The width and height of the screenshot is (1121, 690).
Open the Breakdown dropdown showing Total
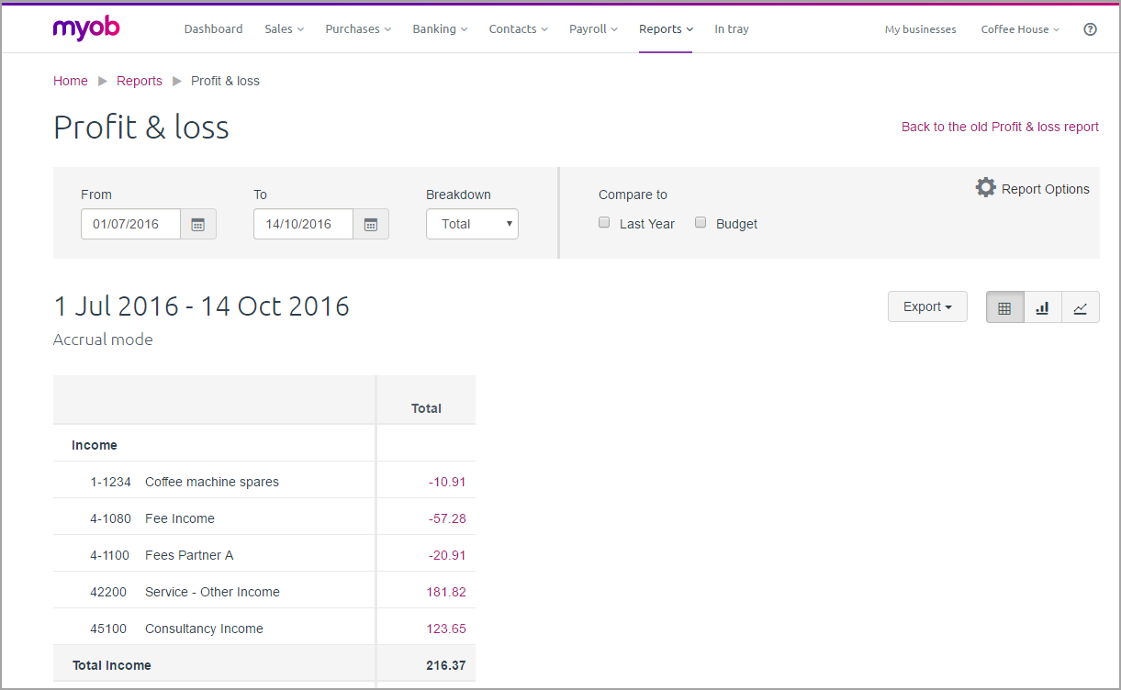click(x=472, y=223)
